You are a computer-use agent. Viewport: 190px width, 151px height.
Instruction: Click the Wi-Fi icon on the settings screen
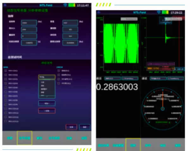point(66,5)
